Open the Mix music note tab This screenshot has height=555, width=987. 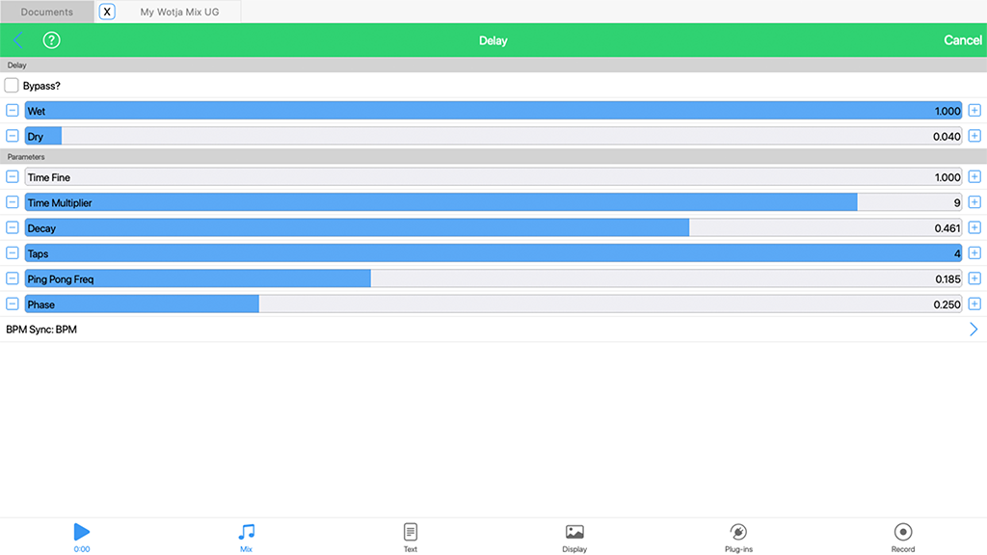click(247, 537)
